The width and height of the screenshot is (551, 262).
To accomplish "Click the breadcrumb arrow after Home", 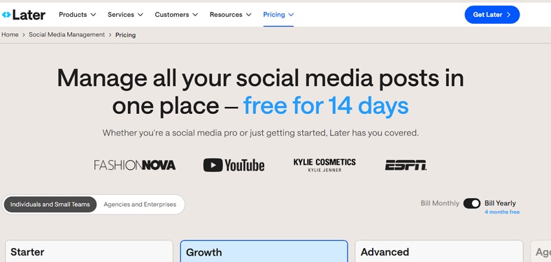I will (24, 35).
